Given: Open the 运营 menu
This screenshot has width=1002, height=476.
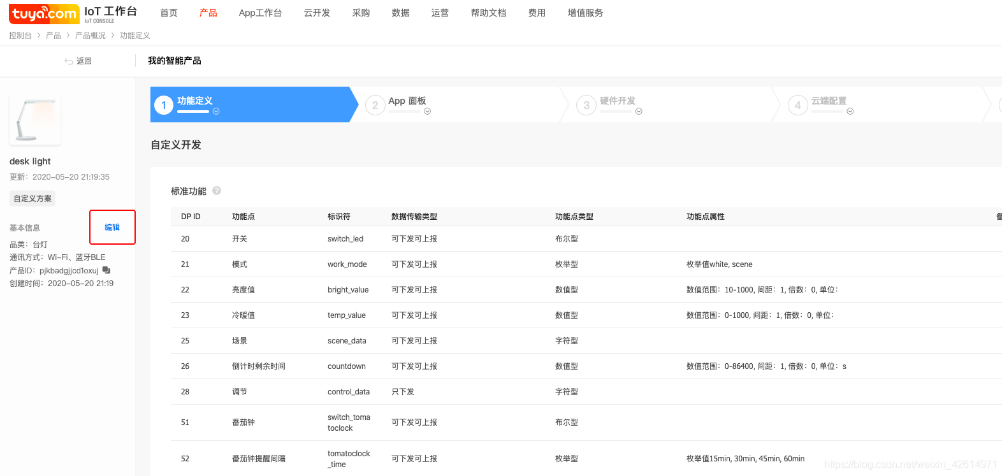Looking at the screenshot, I should [x=440, y=13].
